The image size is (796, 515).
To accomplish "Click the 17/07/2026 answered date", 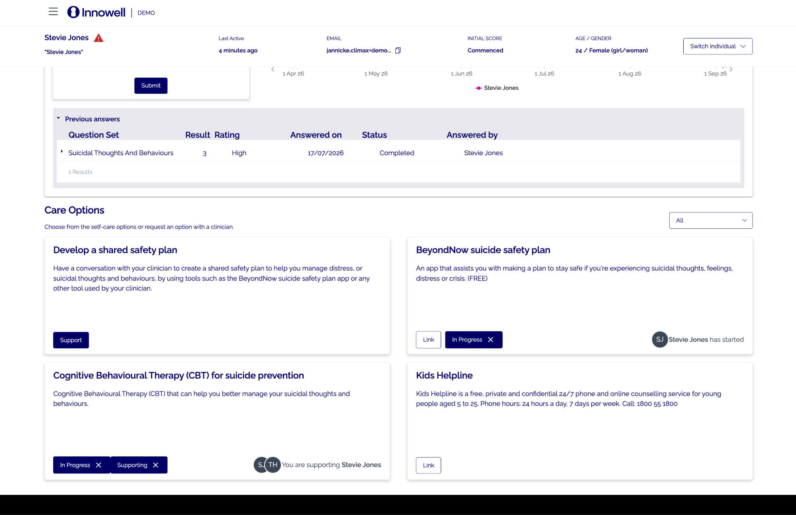I will click(326, 153).
